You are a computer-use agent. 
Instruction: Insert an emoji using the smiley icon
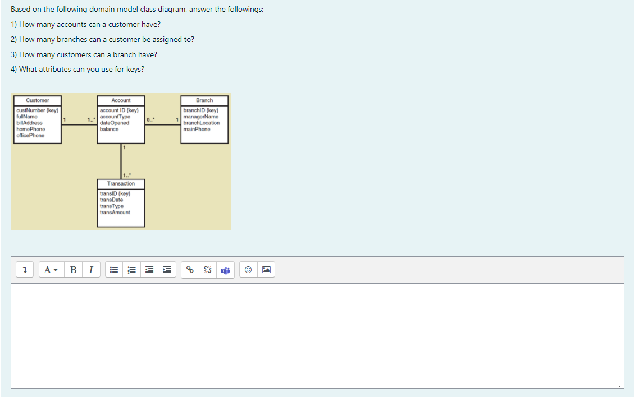248,269
